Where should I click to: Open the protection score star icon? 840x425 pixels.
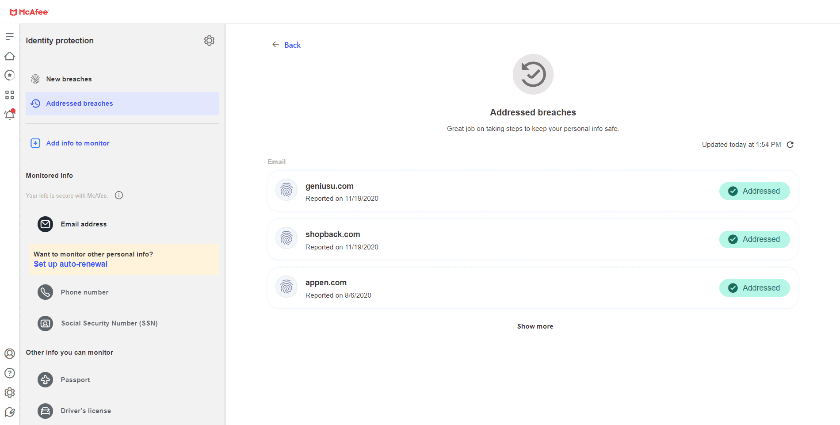coord(10,75)
